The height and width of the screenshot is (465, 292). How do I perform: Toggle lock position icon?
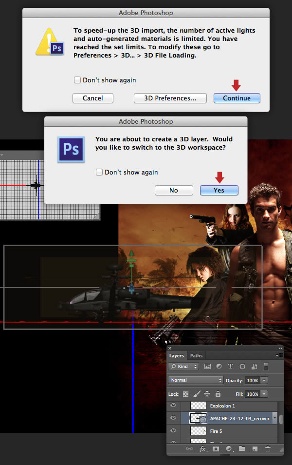tap(207, 394)
